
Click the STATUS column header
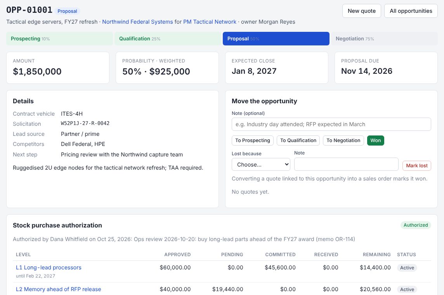point(406,255)
